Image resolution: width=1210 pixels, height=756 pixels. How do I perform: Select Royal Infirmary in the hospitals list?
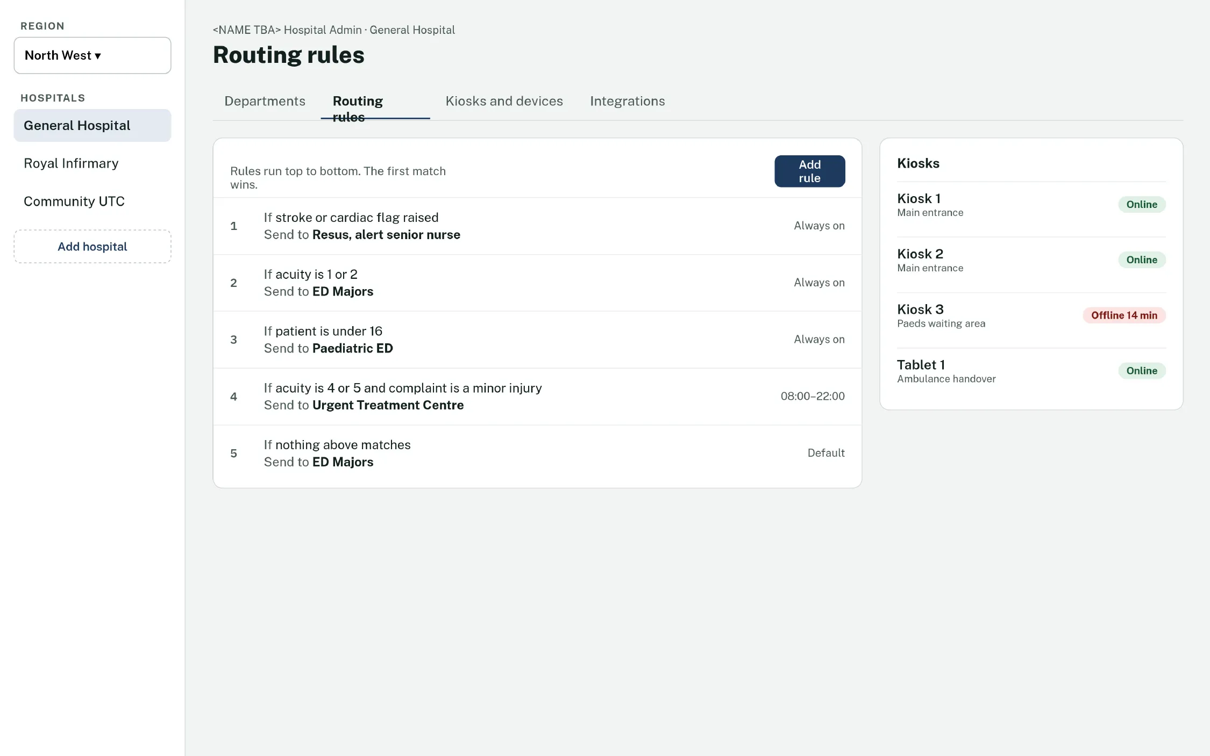[92, 163]
